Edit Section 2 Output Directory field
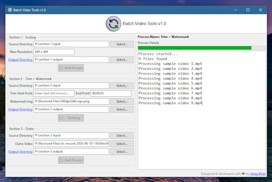Viewport: 272px width, 182px height. (71, 109)
